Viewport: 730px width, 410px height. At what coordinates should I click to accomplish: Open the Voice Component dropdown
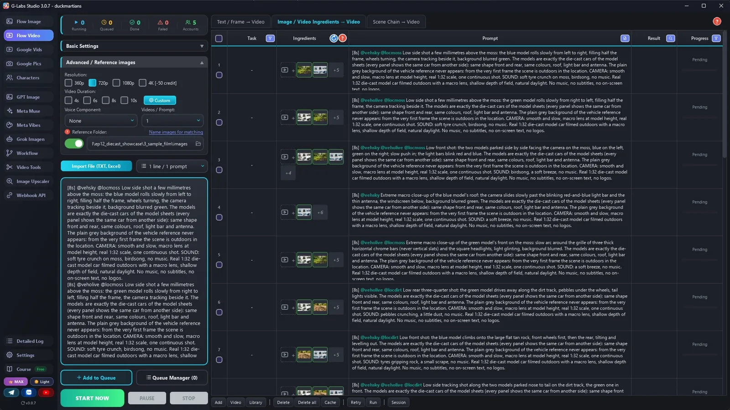click(100, 121)
